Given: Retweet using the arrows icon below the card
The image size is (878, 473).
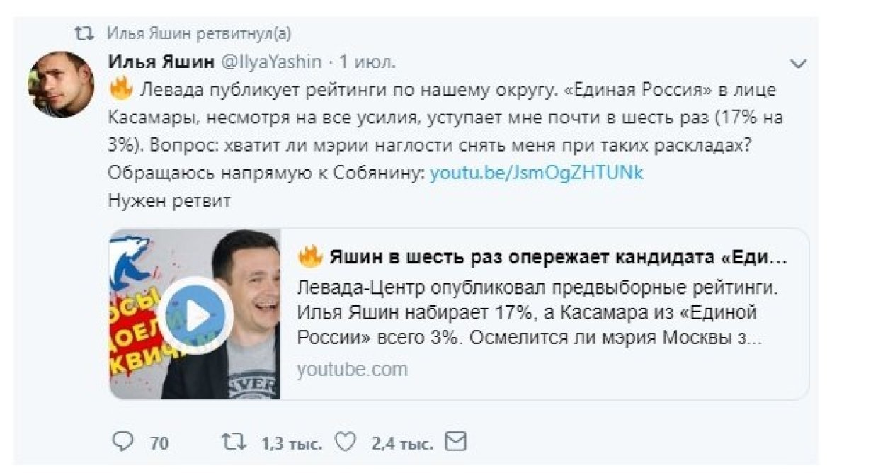Looking at the screenshot, I should 234,443.
